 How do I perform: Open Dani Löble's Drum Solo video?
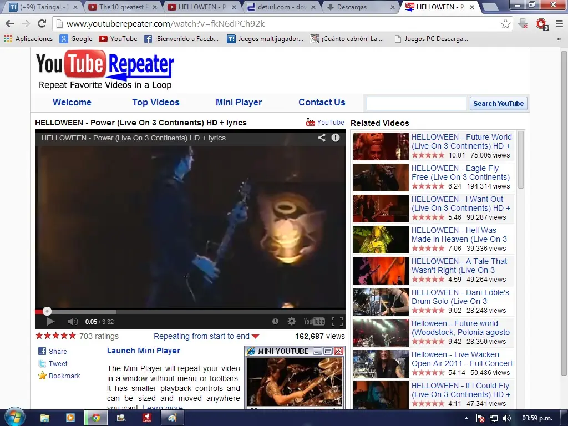click(x=460, y=297)
